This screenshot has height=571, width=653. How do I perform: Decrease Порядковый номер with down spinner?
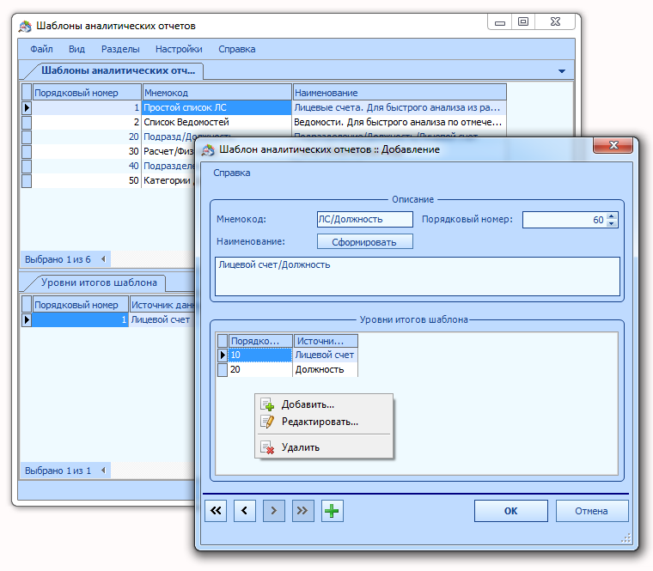[x=612, y=223]
